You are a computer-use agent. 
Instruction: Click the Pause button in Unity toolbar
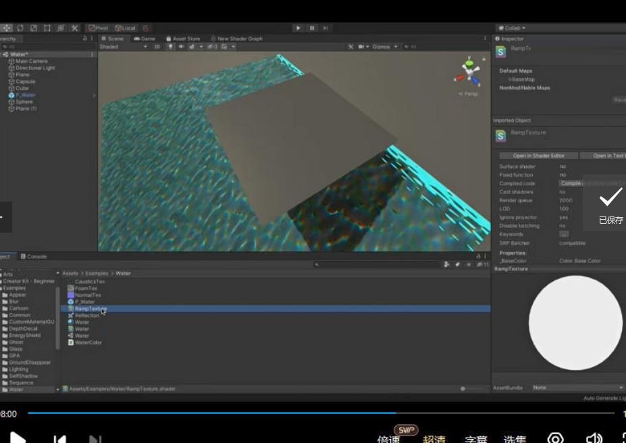[312, 28]
